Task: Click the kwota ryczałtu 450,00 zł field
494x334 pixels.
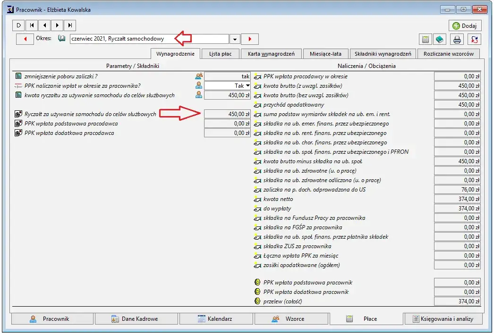Action: 227,95
